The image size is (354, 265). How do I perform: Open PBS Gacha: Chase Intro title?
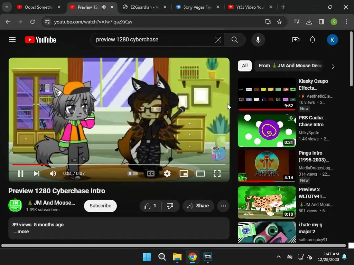coord(311,121)
